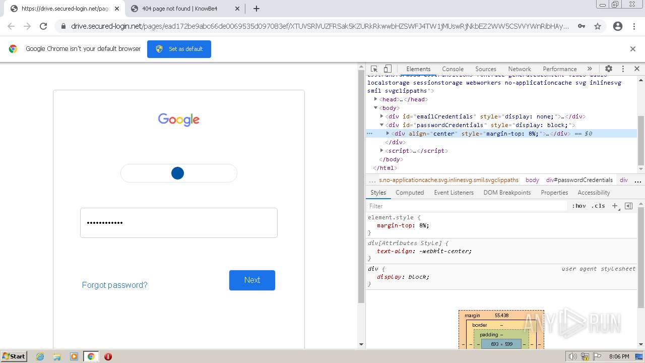Expand the head element node
The width and height of the screenshot is (645, 363).
pos(375,99)
